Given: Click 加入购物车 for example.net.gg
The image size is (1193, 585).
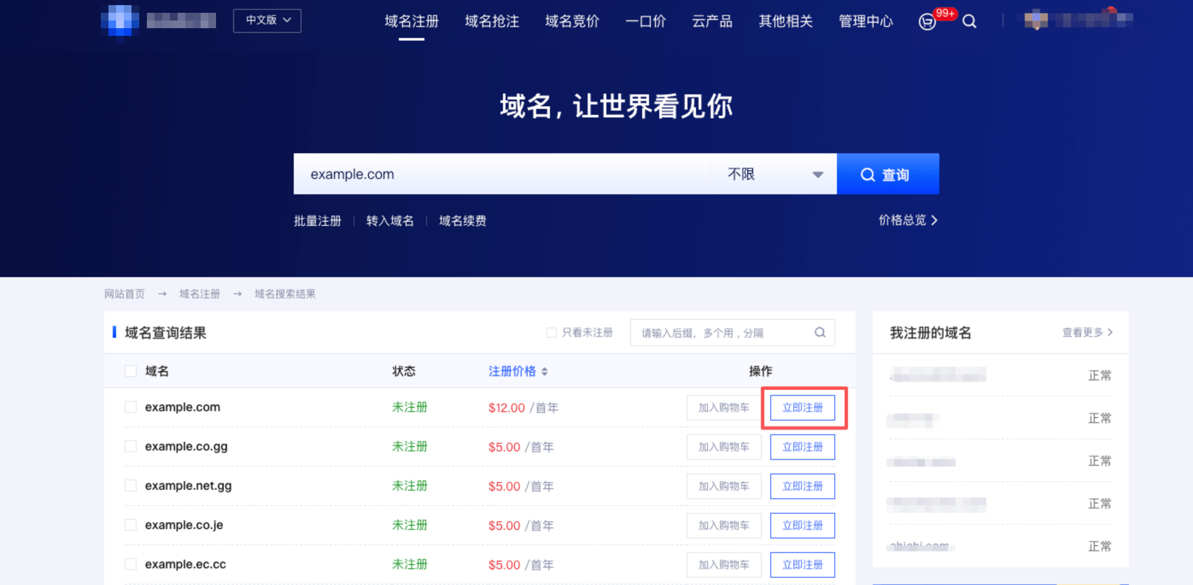Looking at the screenshot, I should (x=723, y=486).
